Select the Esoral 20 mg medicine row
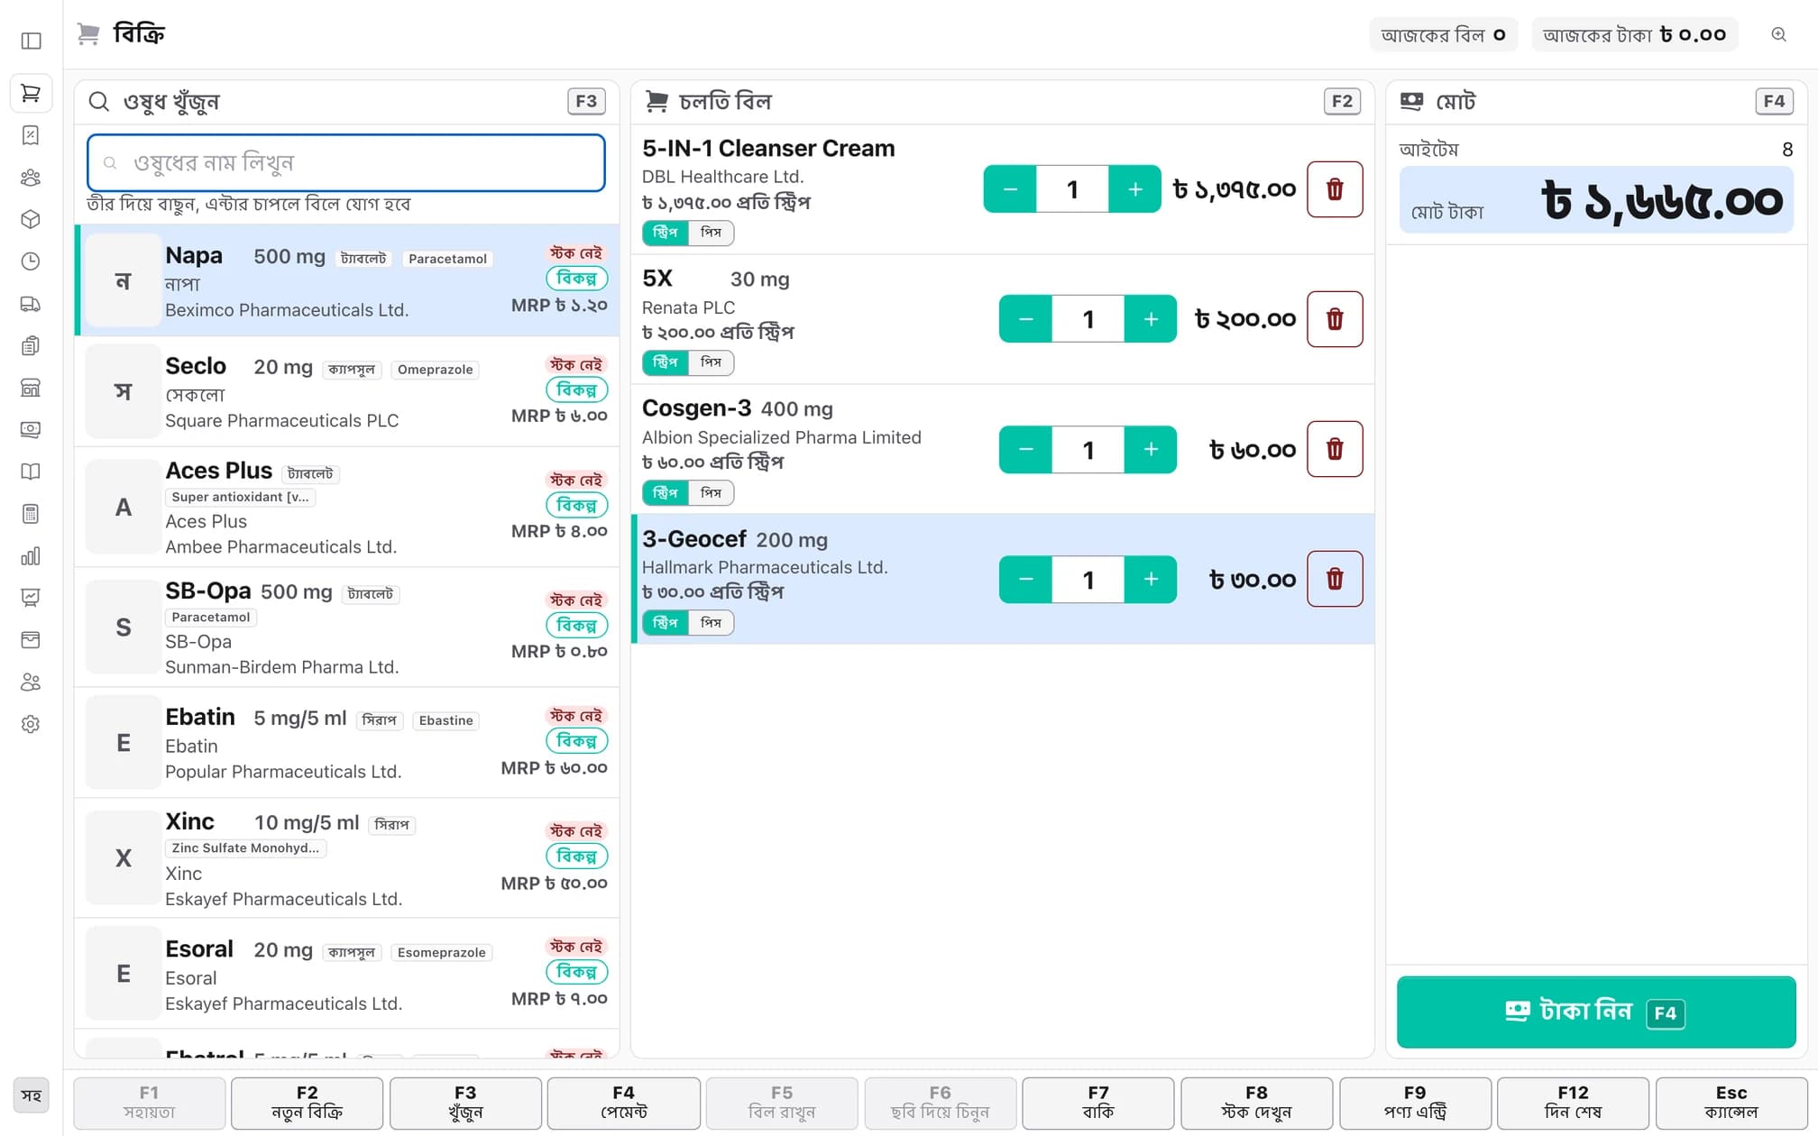The image size is (1818, 1136). (346, 975)
